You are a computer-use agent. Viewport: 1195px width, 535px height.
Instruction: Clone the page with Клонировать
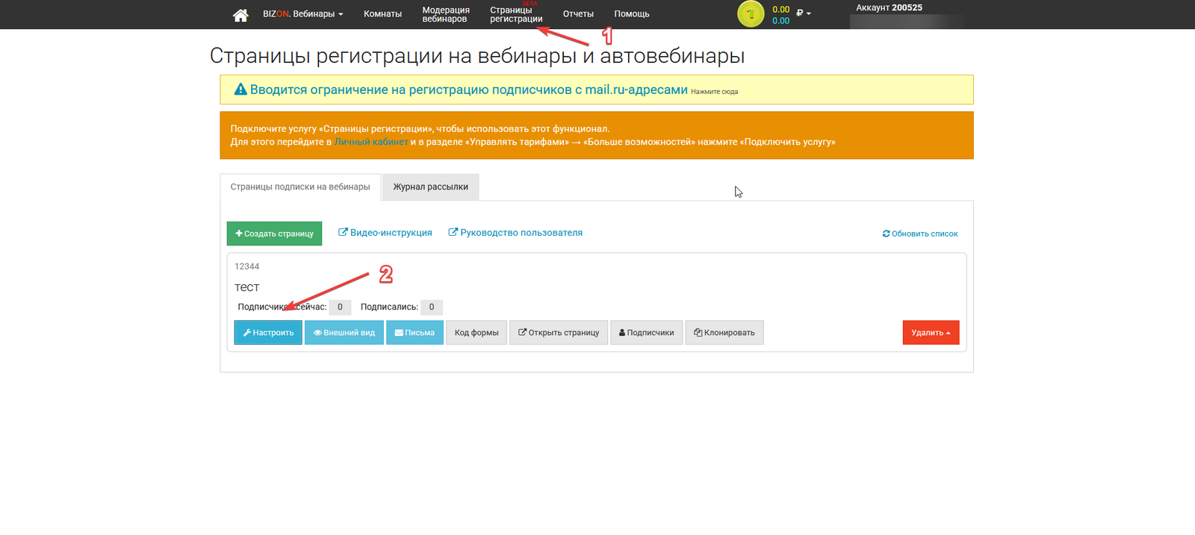724,333
